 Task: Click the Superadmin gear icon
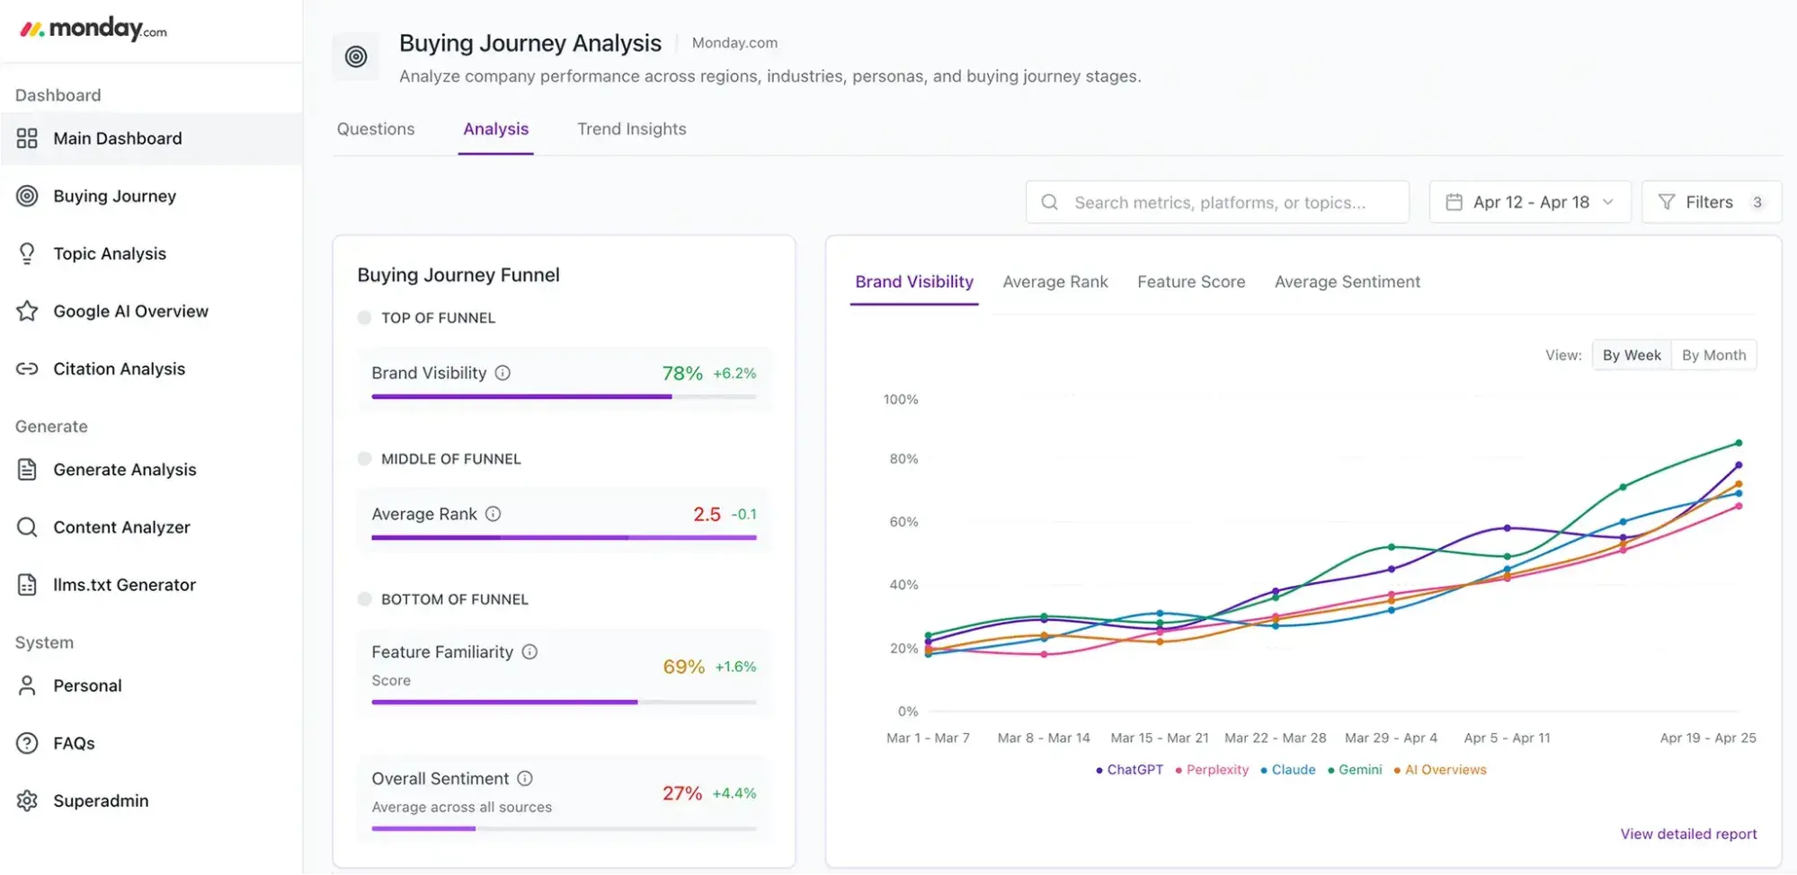click(26, 800)
